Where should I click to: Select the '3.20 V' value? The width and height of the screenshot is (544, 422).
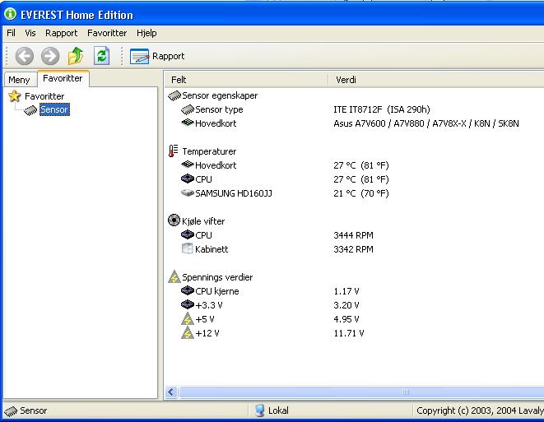pos(346,305)
